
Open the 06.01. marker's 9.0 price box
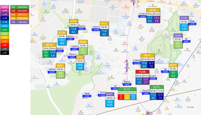point(173,74)
